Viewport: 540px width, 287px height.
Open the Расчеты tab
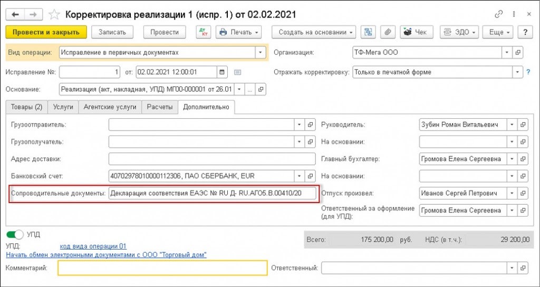click(x=160, y=107)
